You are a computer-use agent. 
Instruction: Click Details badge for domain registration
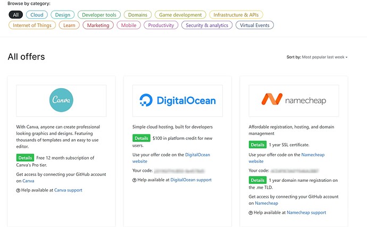(x=257, y=180)
